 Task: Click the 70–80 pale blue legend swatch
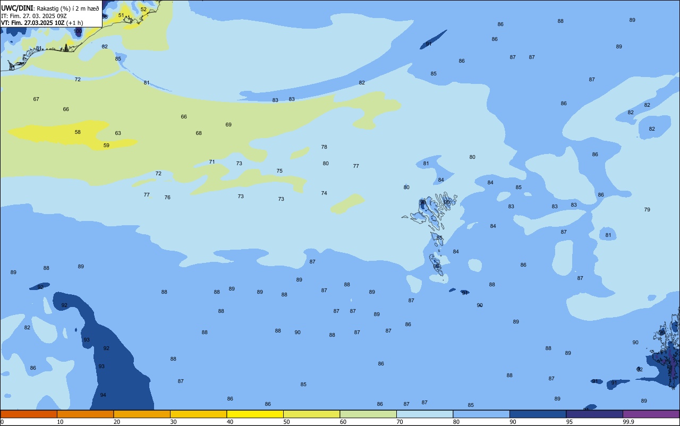(424, 414)
